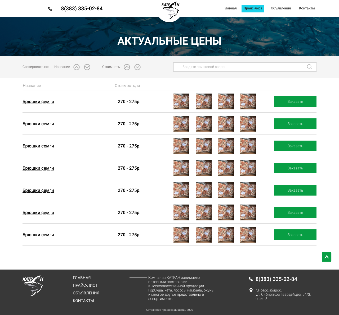339x315 pixels.
Task: Click the scroll-to-top arrow button
Action: click(x=327, y=257)
